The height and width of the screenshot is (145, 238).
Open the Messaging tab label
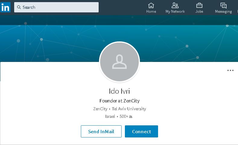223,11
